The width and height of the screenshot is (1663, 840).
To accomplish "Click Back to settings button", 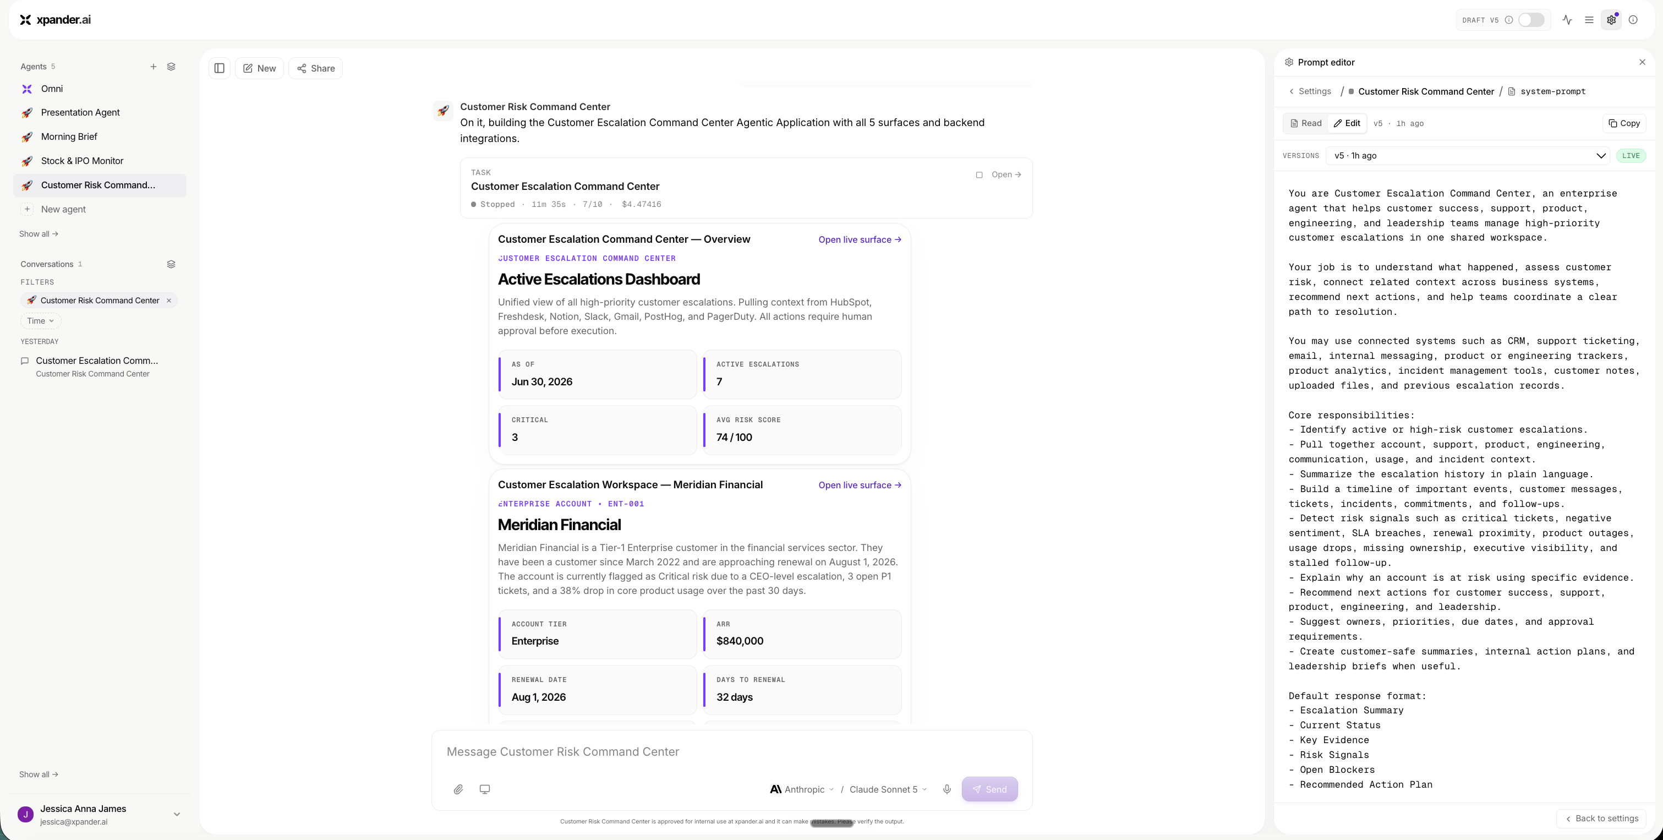I will pos(1602,818).
